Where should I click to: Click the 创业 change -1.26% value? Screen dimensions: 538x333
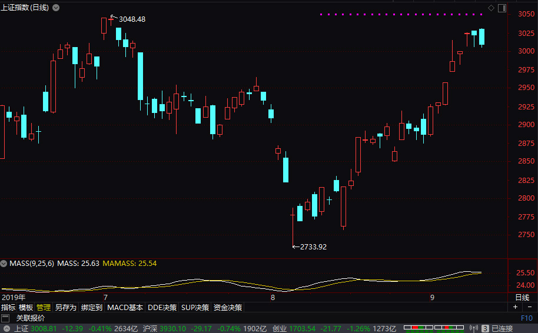point(358,328)
